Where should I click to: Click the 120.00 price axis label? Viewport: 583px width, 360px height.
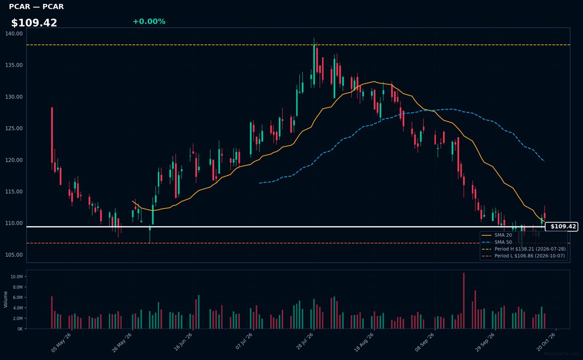tap(15, 160)
